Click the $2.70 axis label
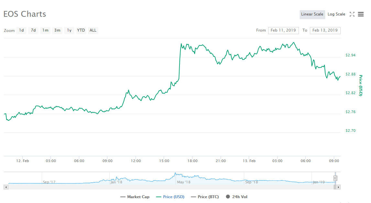 (x=350, y=130)
